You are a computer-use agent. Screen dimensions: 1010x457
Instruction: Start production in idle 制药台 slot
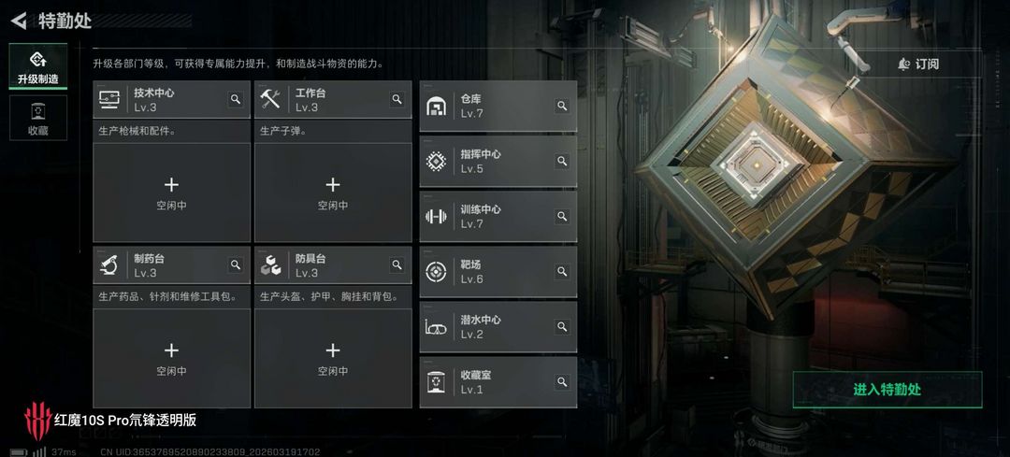(x=171, y=358)
